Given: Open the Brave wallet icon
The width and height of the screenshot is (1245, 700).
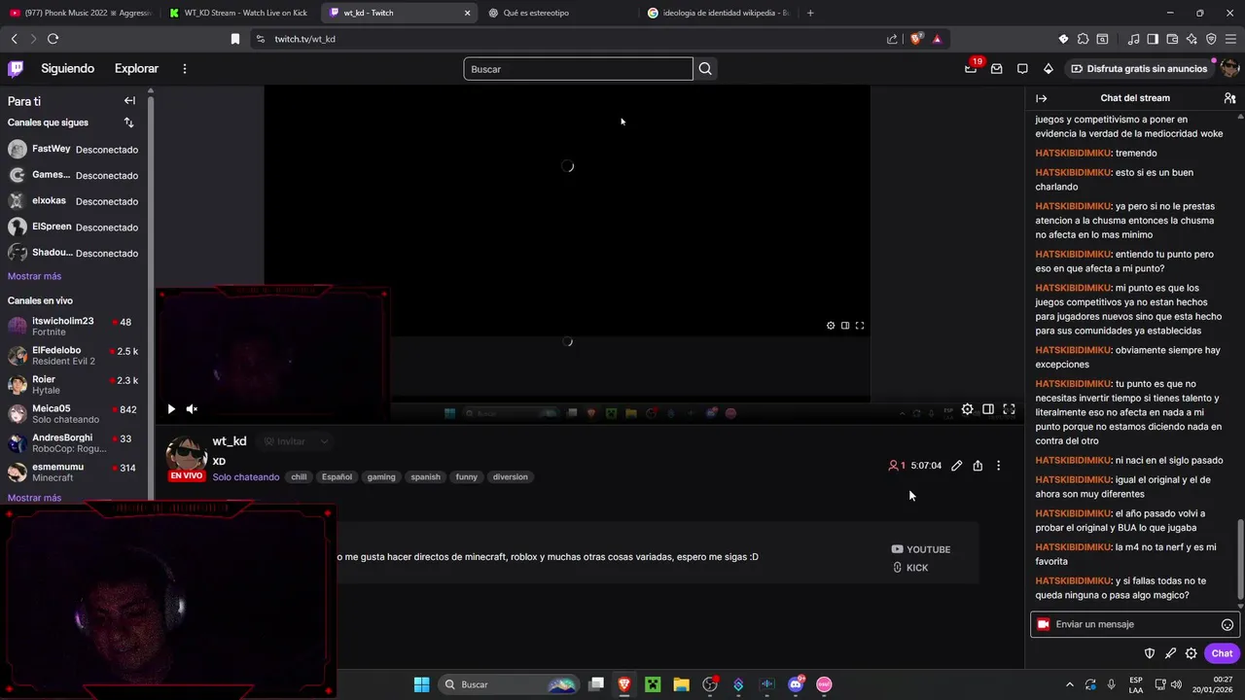Looking at the screenshot, I should tap(1171, 39).
